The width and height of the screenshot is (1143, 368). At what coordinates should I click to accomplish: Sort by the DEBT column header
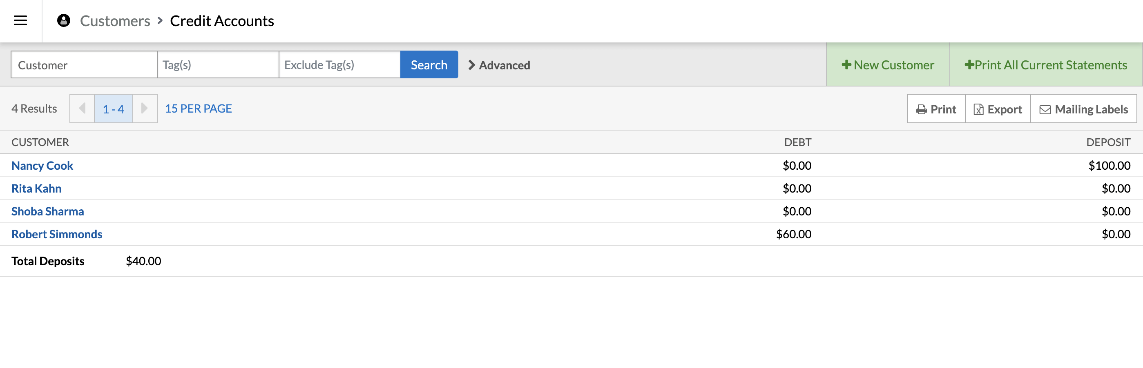click(x=797, y=142)
